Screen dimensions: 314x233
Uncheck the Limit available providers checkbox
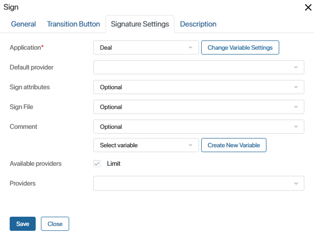[x=97, y=164]
